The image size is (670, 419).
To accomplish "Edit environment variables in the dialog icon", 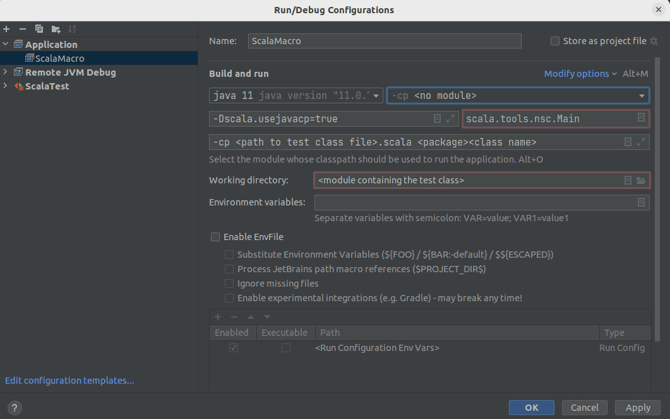I will (x=641, y=202).
